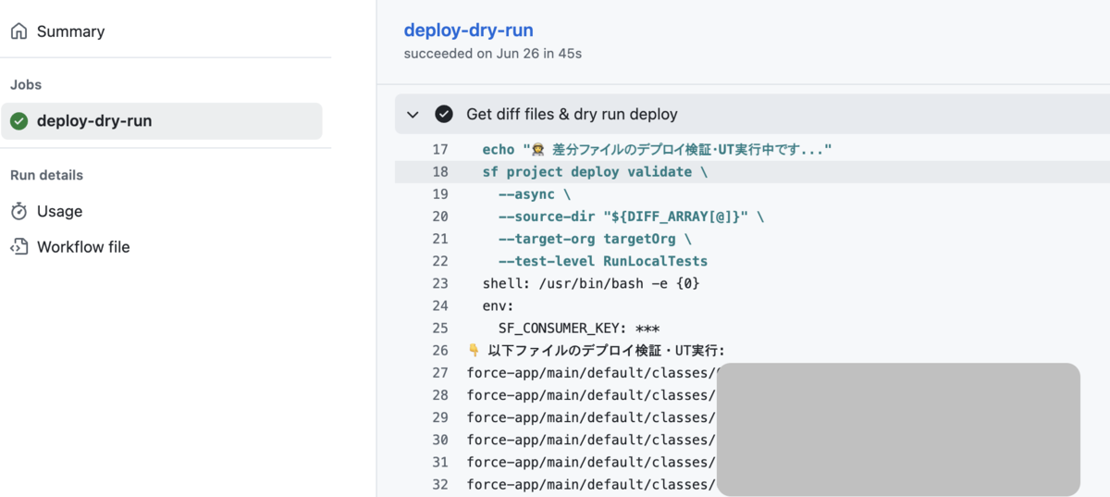Click the Usage stopwatch icon
The width and height of the screenshot is (1110, 497).
point(19,211)
